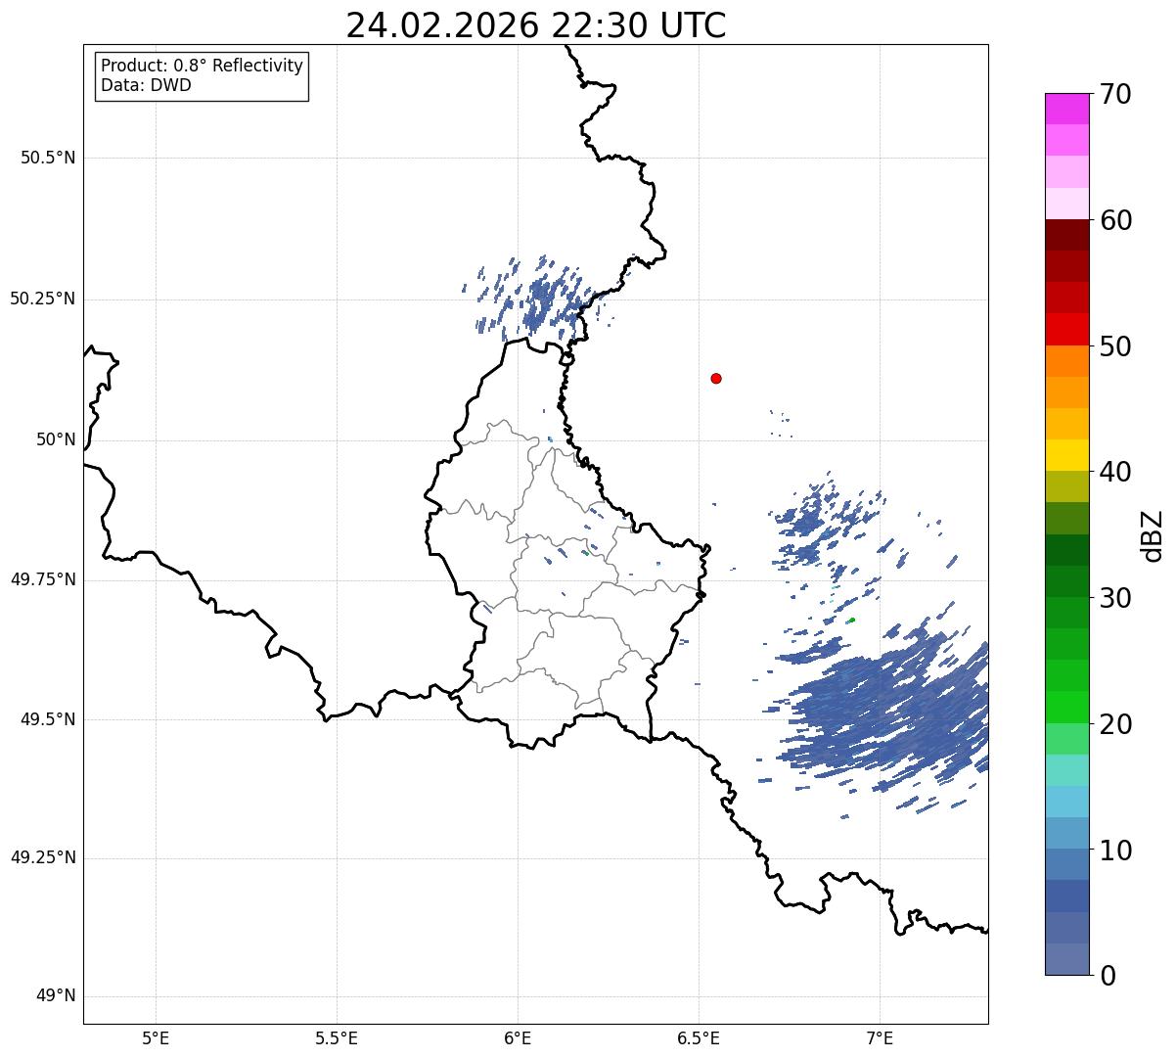
Task: Click the orange colorbar swatch just below 50
Action: pos(1066,361)
